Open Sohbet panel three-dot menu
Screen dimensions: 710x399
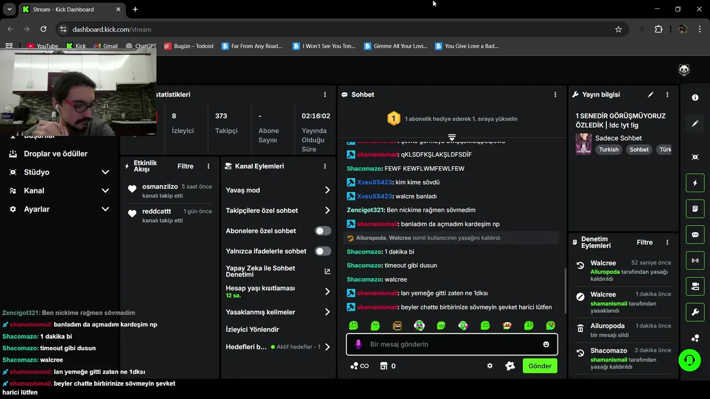pos(555,95)
